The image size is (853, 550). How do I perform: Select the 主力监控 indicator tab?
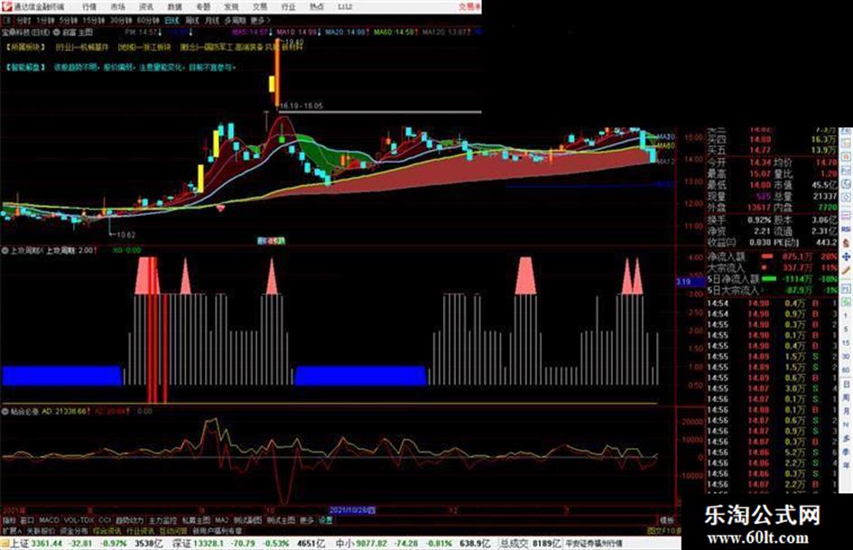[x=162, y=520]
